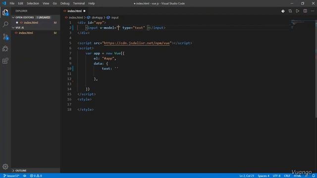Place cursor on var app = new Vue line

tap(105, 53)
